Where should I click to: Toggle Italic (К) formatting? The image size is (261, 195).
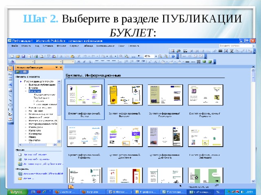point(84,62)
